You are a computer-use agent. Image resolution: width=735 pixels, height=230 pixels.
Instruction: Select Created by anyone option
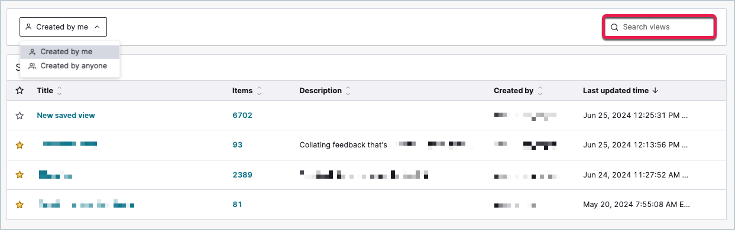[70, 66]
